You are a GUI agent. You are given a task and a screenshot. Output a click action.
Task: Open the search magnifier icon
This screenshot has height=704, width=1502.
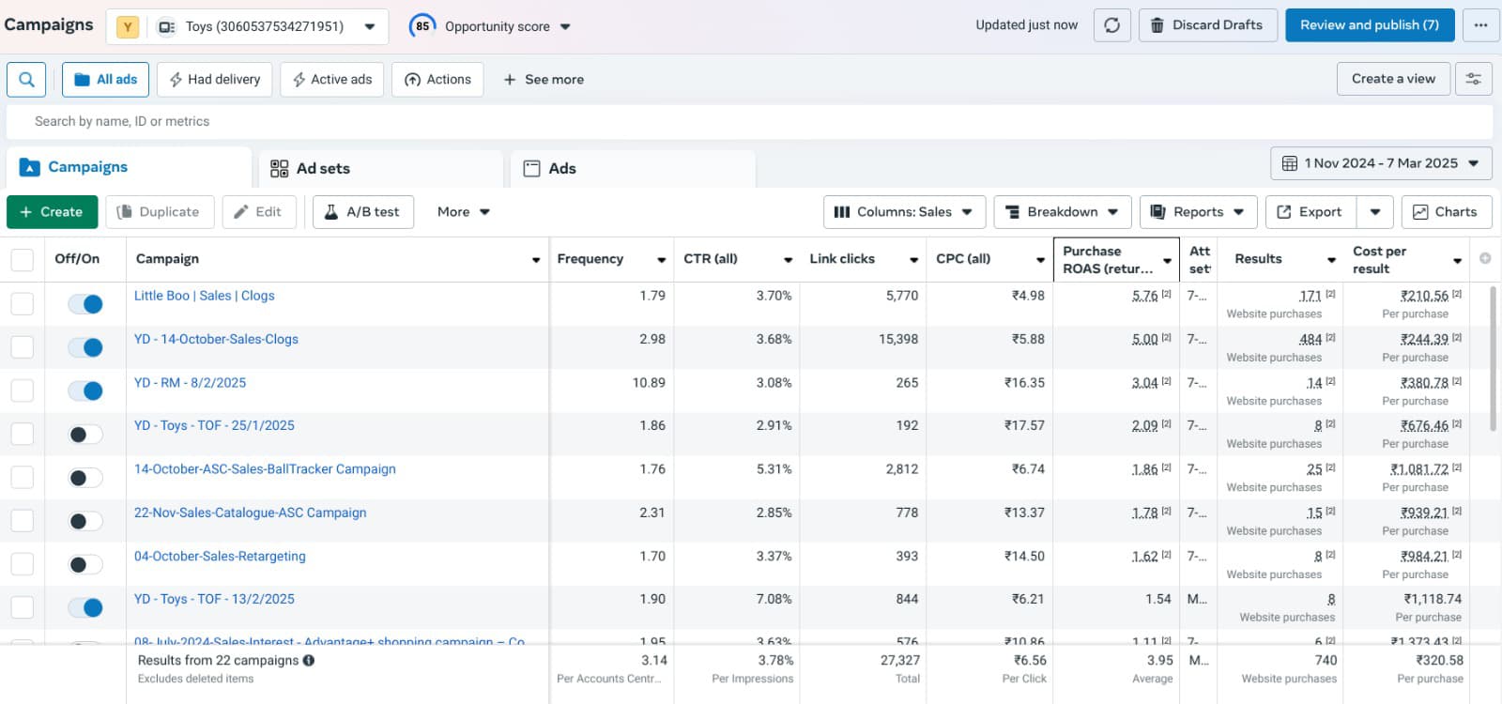click(26, 80)
